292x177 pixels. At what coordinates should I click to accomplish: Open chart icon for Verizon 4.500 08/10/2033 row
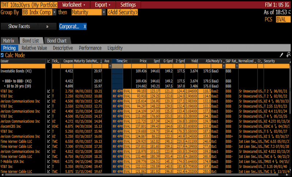click(x=49, y=101)
